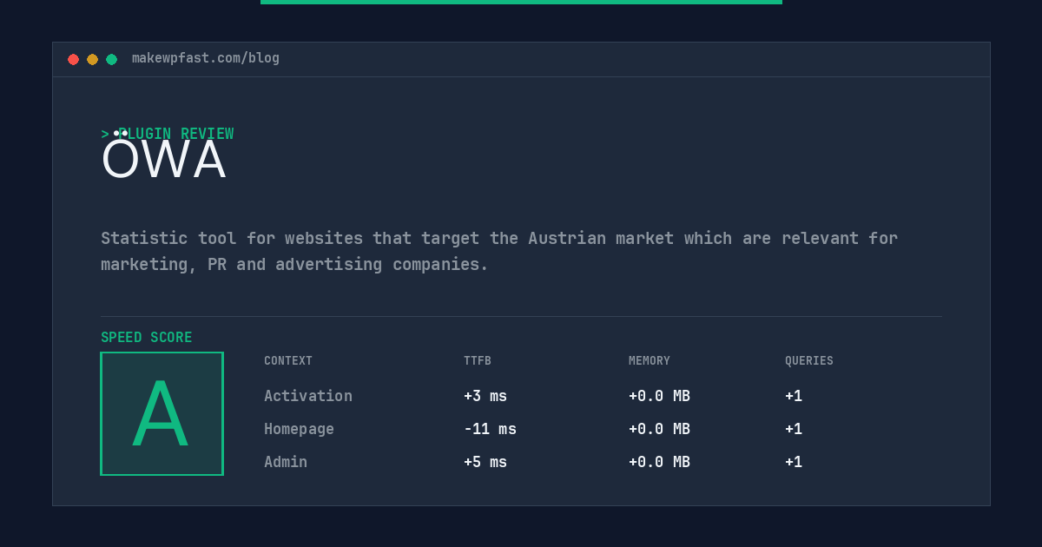Select the Admin row label

[286, 462]
